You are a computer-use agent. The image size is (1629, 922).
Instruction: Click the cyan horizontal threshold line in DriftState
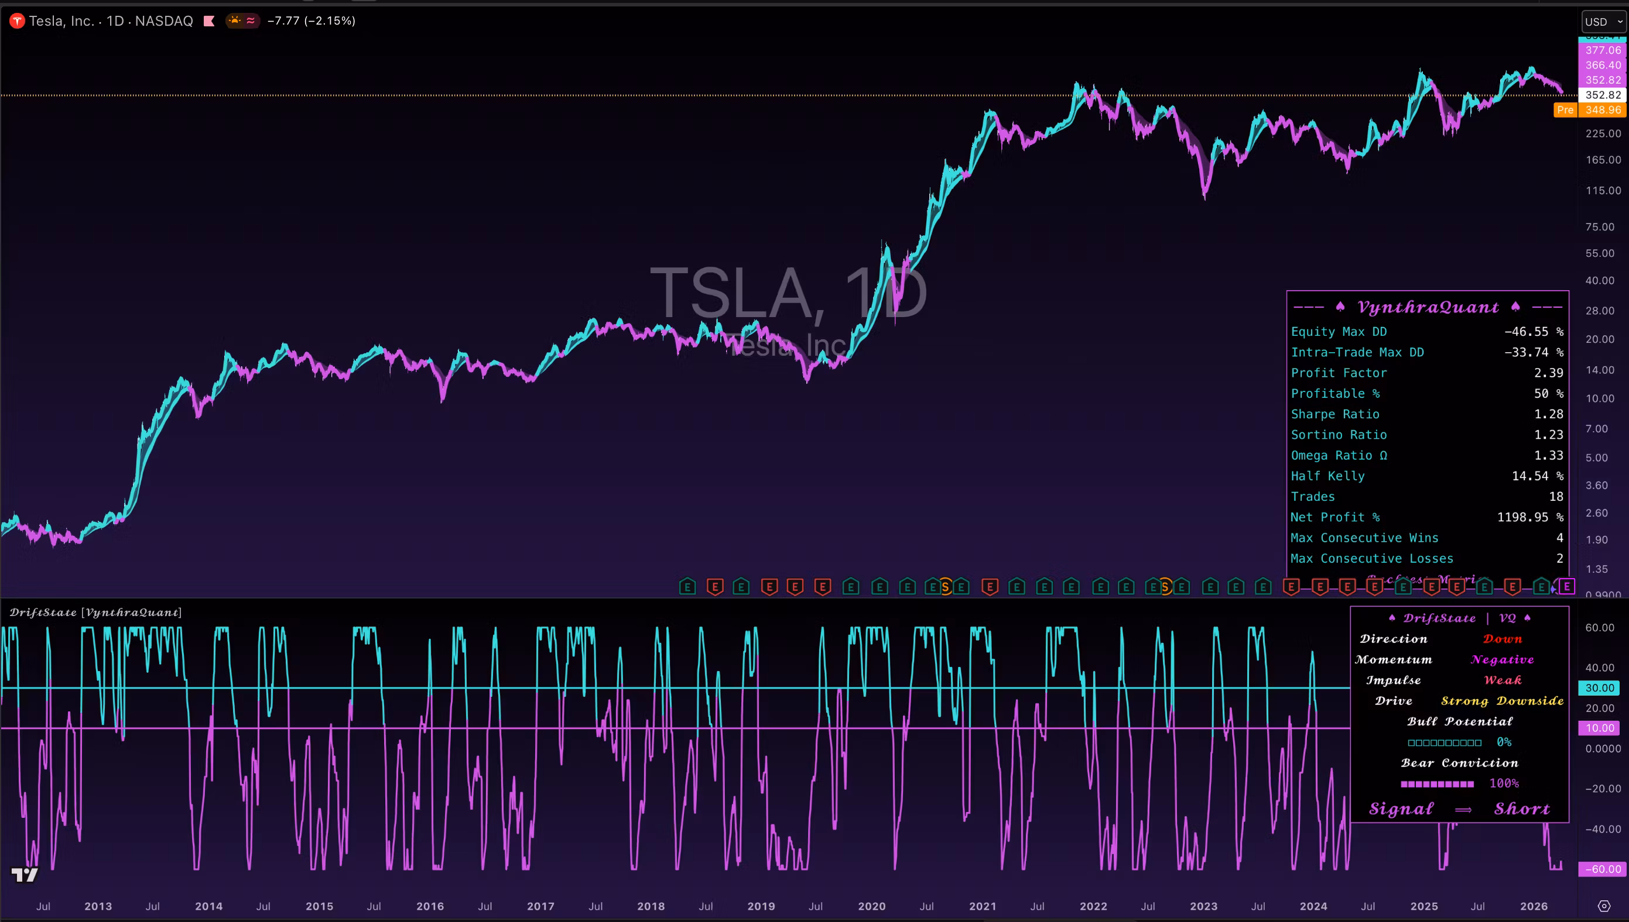(675, 688)
